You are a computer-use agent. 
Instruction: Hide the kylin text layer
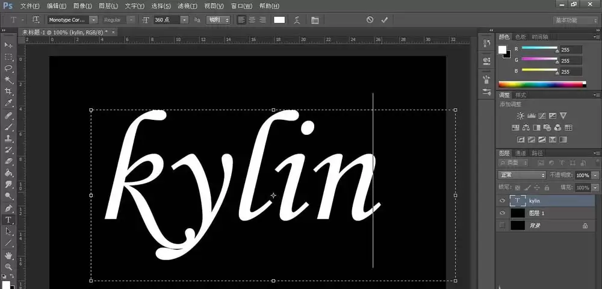[x=502, y=200]
